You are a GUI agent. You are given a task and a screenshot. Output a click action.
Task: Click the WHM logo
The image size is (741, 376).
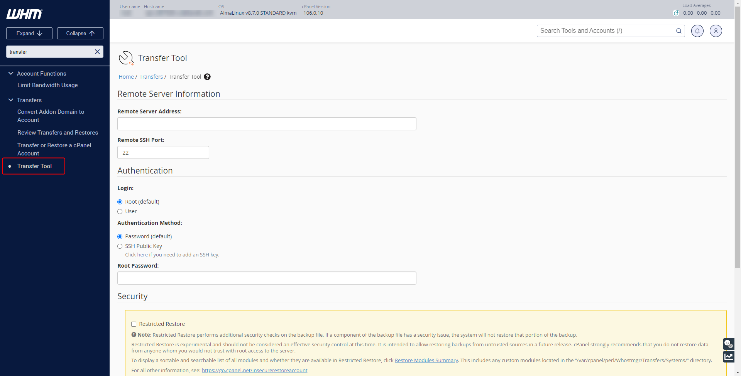[24, 14]
